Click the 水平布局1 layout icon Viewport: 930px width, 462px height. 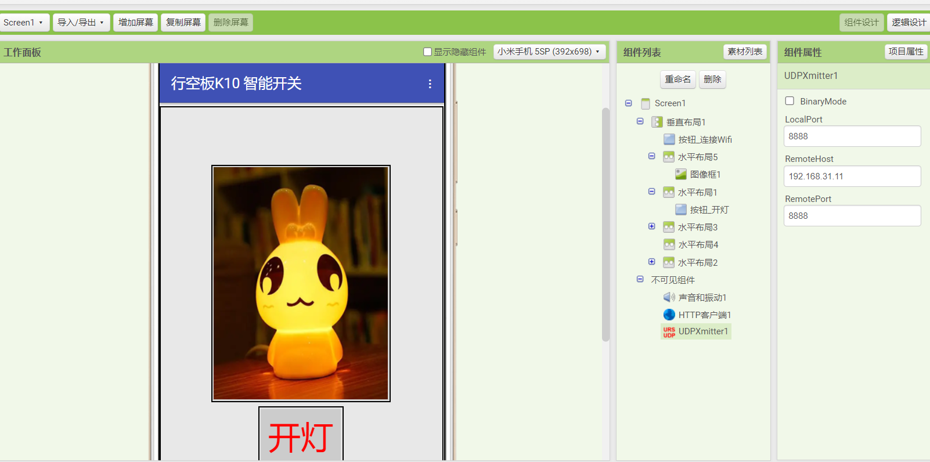pyautogui.click(x=669, y=192)
